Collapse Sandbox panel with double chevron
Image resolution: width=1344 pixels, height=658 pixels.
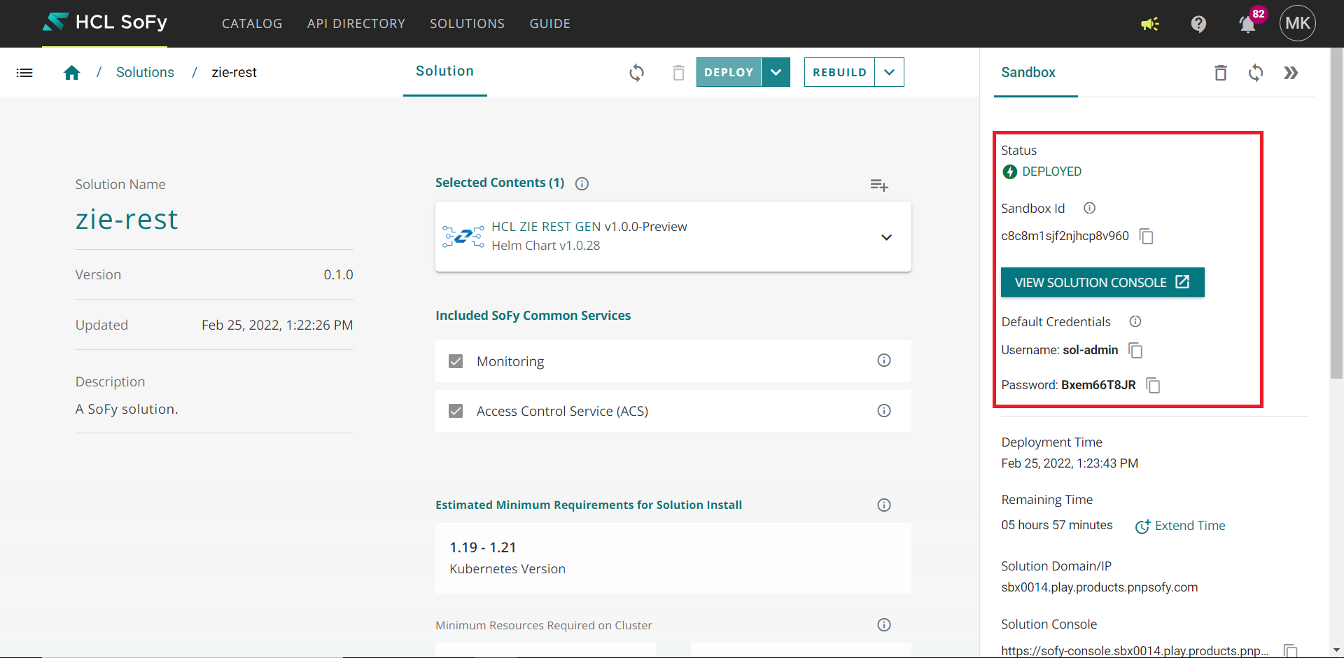click(x=1291, y=73)
